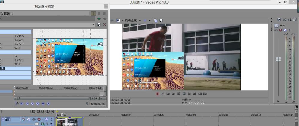Pause the video preview
Screen dimensions: 299x126
coord(179,94)
